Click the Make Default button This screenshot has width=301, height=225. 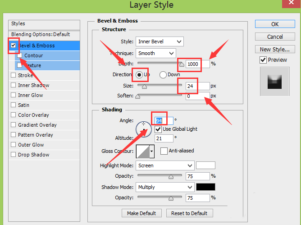click(141, 213)
